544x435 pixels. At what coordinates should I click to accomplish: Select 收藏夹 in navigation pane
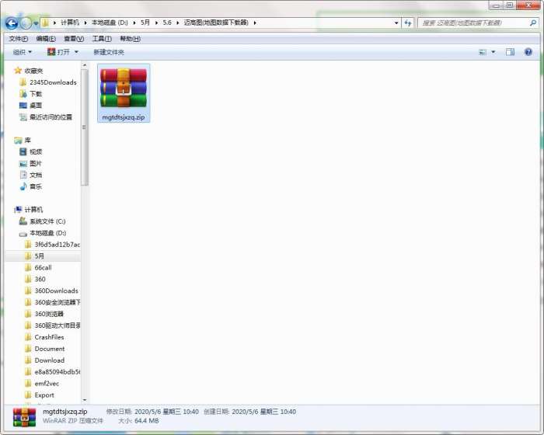33,71
